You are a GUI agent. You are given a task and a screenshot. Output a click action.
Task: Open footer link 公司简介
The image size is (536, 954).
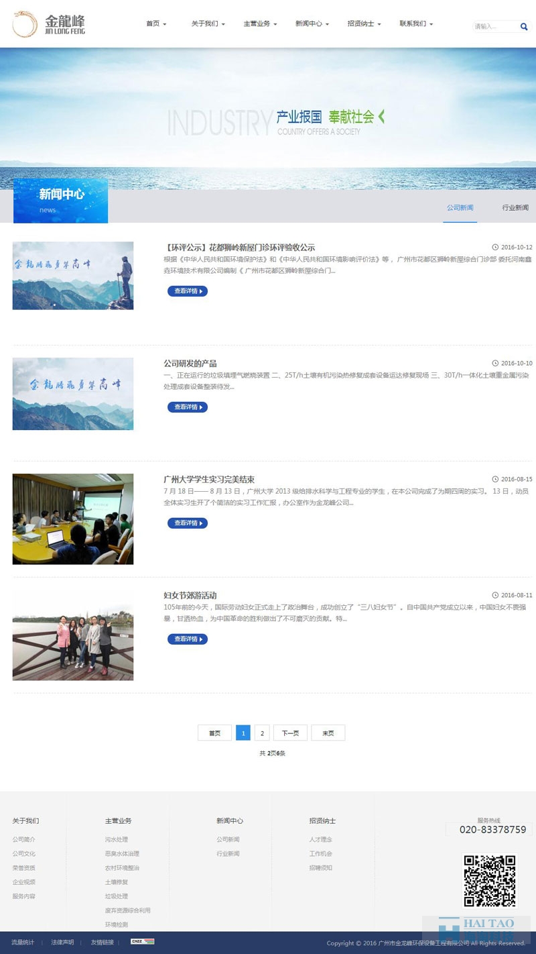(24, 840)
